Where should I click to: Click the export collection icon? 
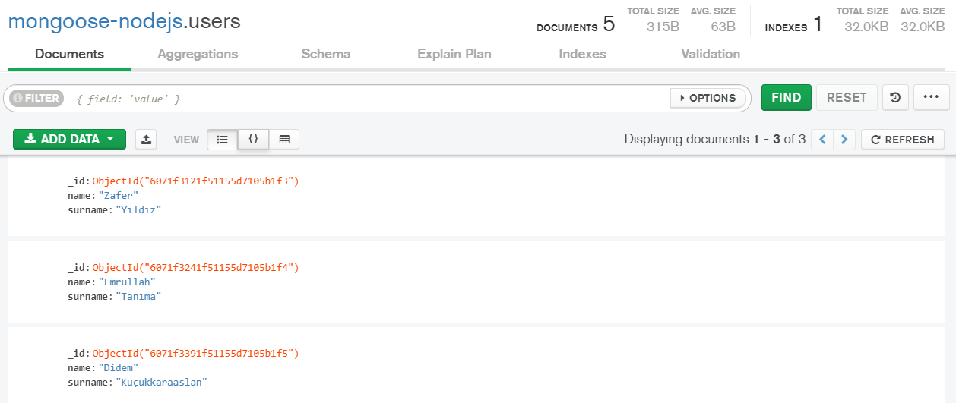tap(146, 140)
